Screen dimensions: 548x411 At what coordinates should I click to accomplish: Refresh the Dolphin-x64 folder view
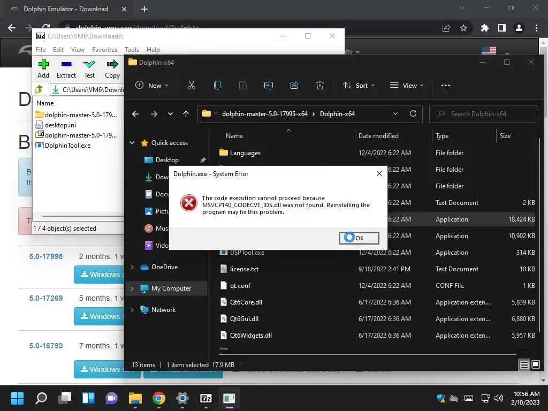pos(413,114)
